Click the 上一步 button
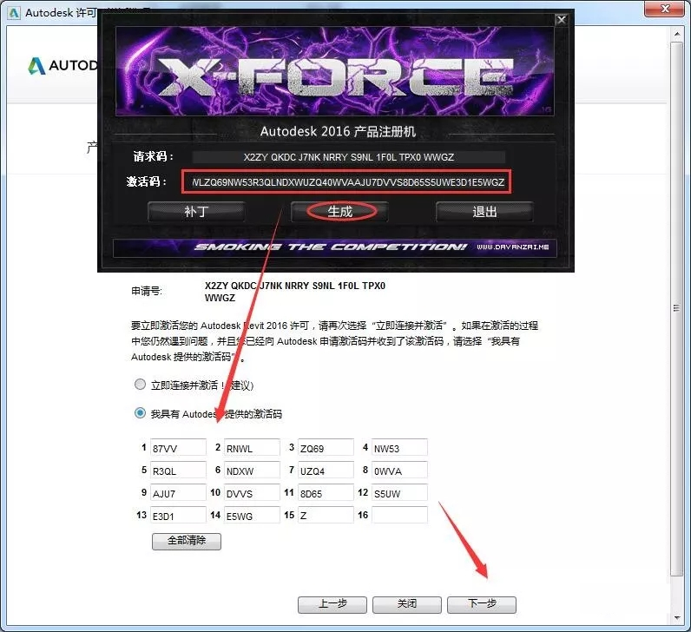The width and height of the screenshot is (691, 632). (x=332, y=605)
